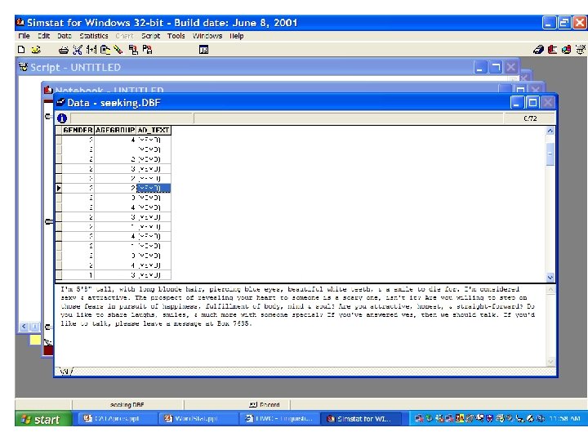Click the data grid scrollbar thumb
588x441 pixels.
pyautogui.click(x=550, y=154)
